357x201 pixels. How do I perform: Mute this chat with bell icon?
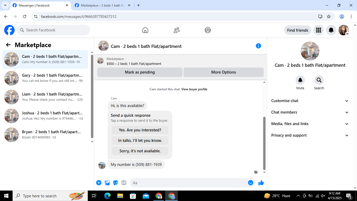(x=300, y=80)
